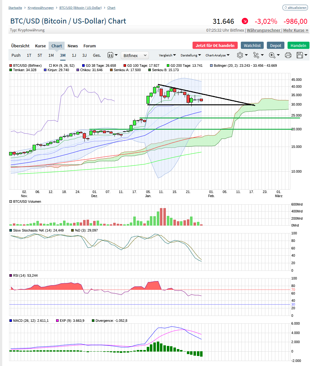Click the red price-change arrow icon
The width and height of the screenshot is (312, 366).
[x=245, y=21]
